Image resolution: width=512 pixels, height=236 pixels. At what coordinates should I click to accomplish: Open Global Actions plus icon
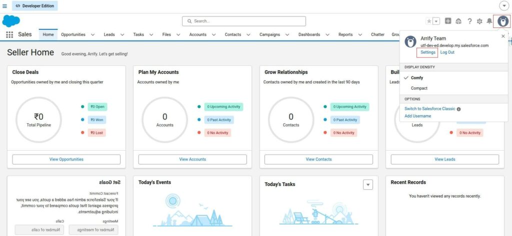tap(448, 21)
